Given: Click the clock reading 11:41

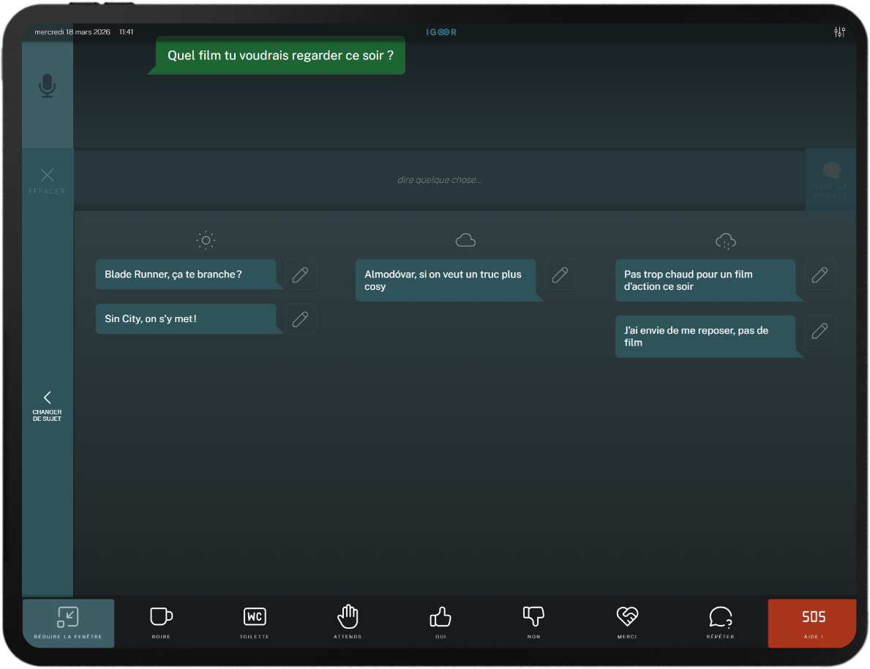Looking at the screenshot, I should click(127, 32).
